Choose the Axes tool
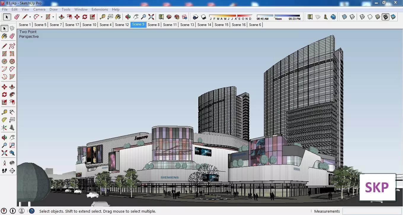Image resolution: width=403 pixels, height=215 pixels. (4, 128)
